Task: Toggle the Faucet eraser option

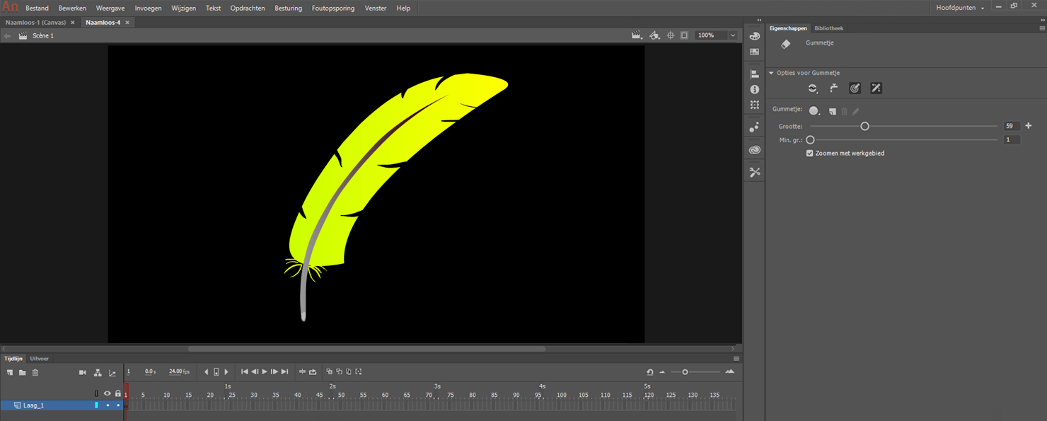Action: tap(834, 88)
